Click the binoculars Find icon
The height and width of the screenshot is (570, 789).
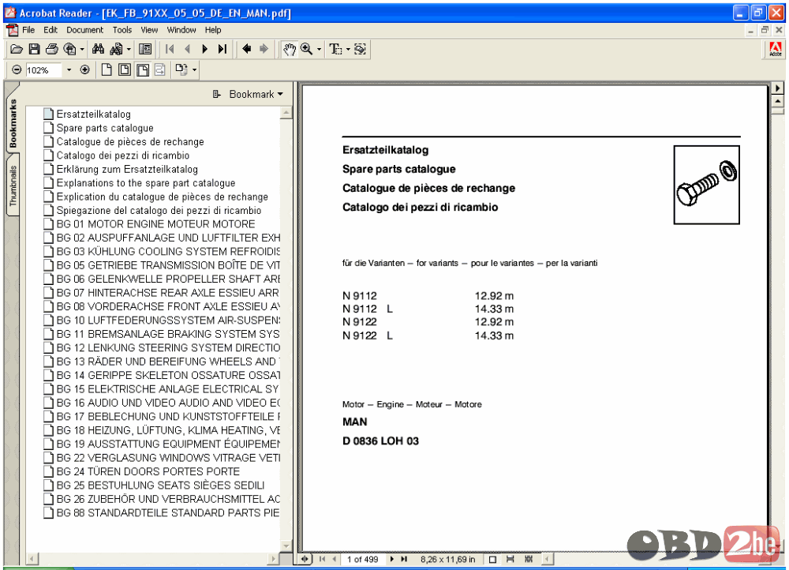coord(98,49)
